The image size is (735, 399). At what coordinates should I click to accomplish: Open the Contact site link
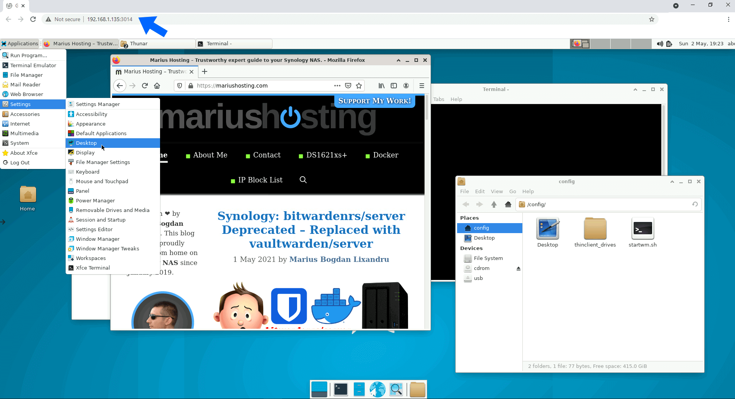pyautogui.click(x=267, y=155)
